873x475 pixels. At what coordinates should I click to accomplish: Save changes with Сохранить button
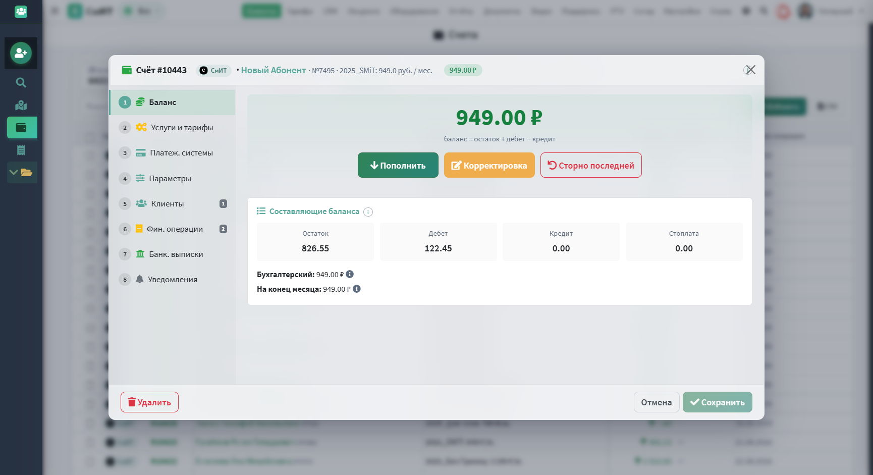[x=718, y=402]
